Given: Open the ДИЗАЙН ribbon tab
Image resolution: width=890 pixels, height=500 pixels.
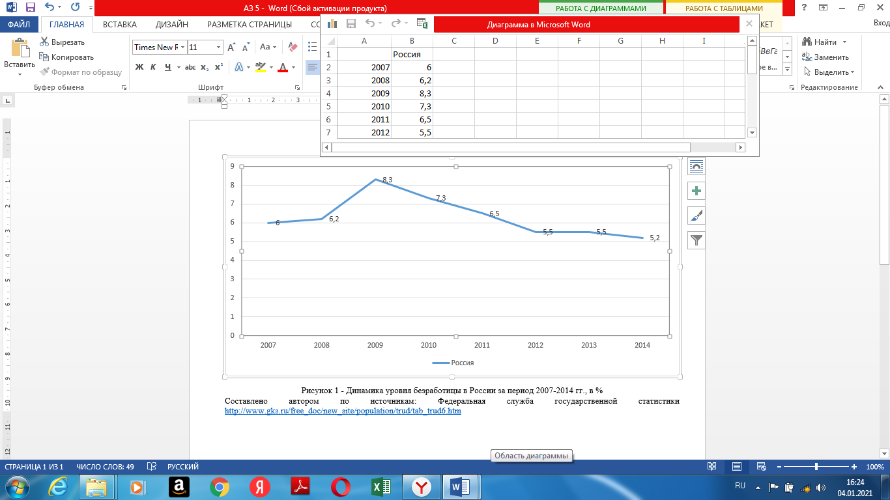Looking at the screenshot, I should click(x=172, y=25).
